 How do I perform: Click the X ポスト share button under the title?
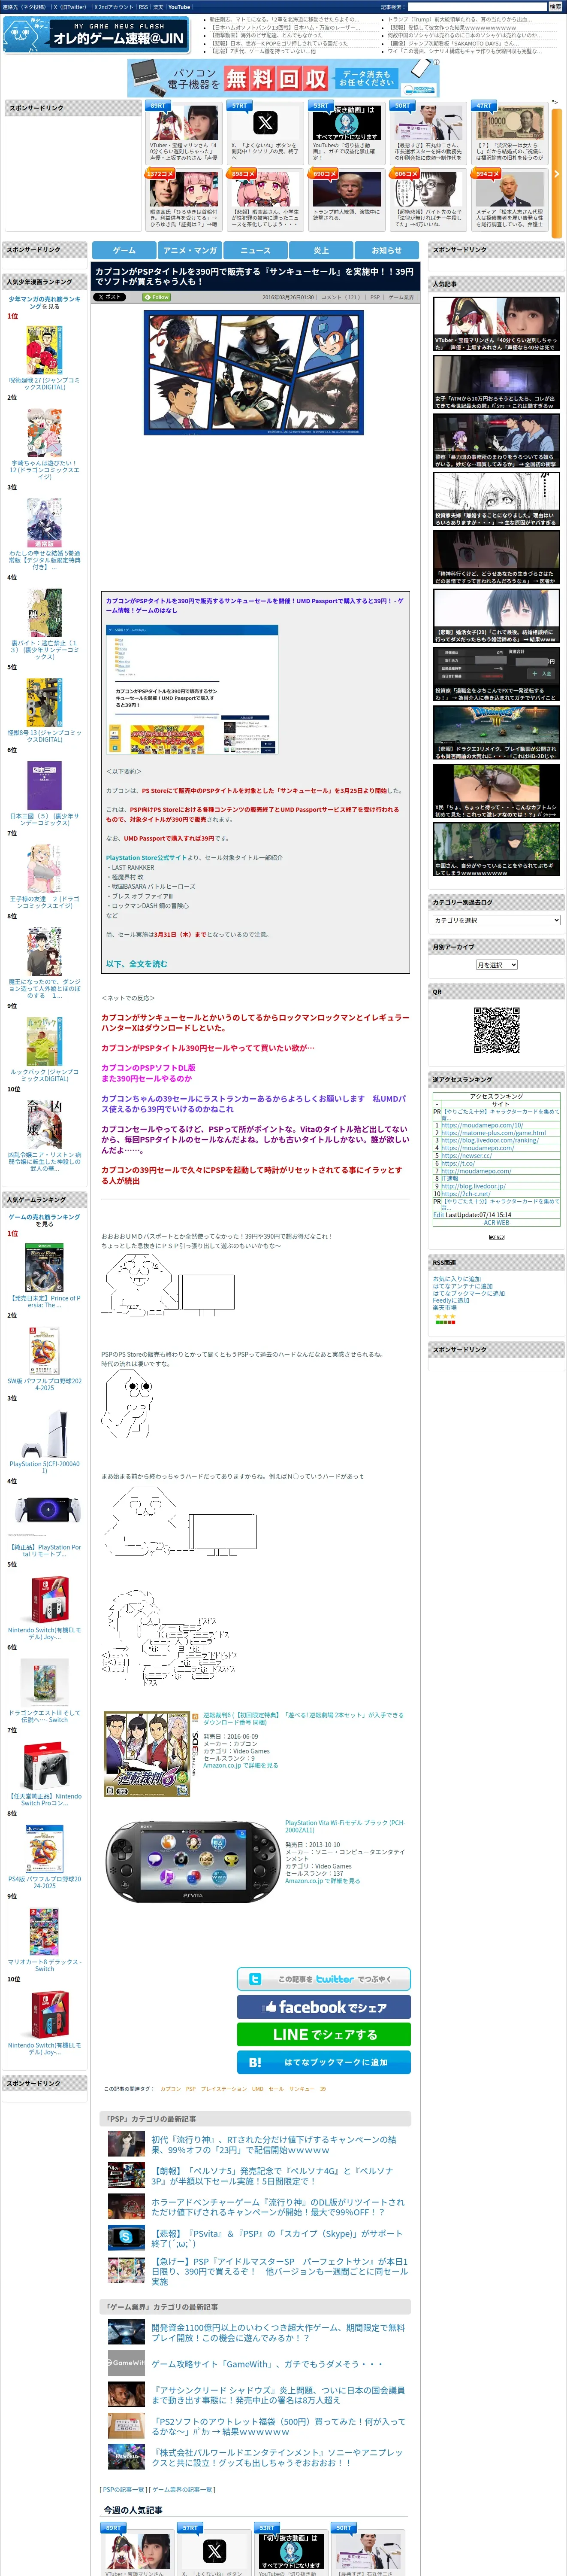click(x=110, y=297)
